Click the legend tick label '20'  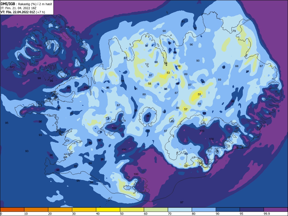point(50,214)
